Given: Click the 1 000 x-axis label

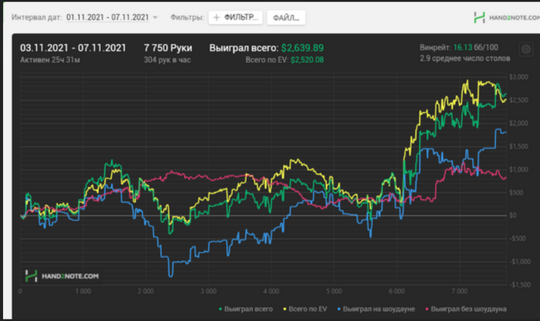Looking at the screenshot, I should click(83, 292).
